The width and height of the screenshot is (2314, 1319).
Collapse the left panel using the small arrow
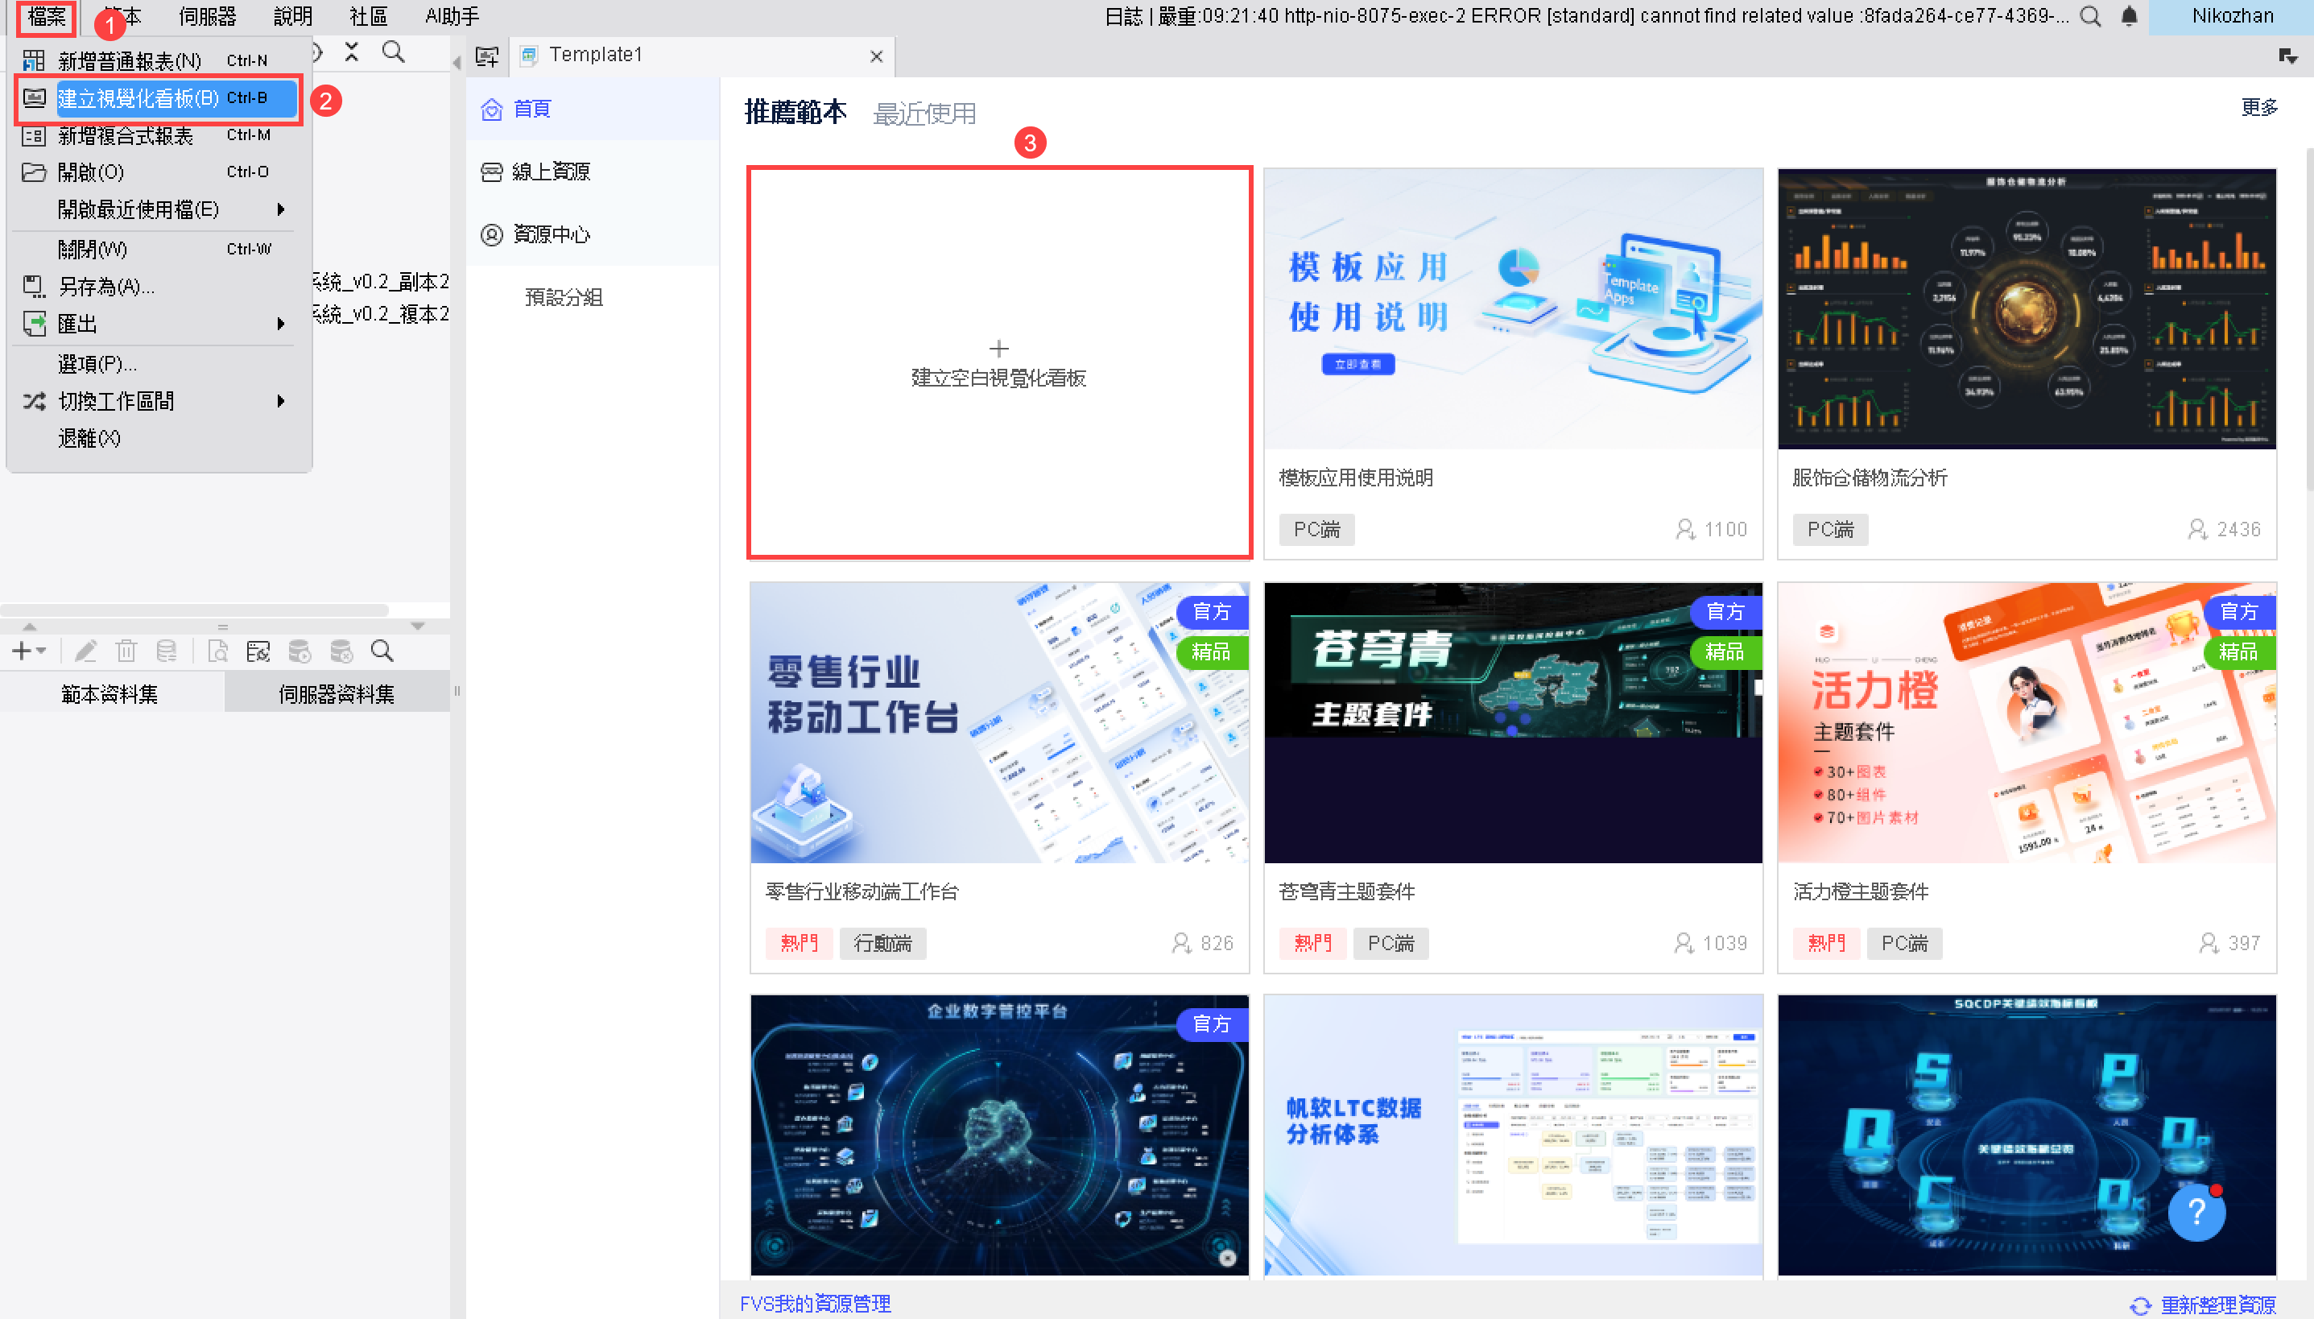click(x=457, y=61)
